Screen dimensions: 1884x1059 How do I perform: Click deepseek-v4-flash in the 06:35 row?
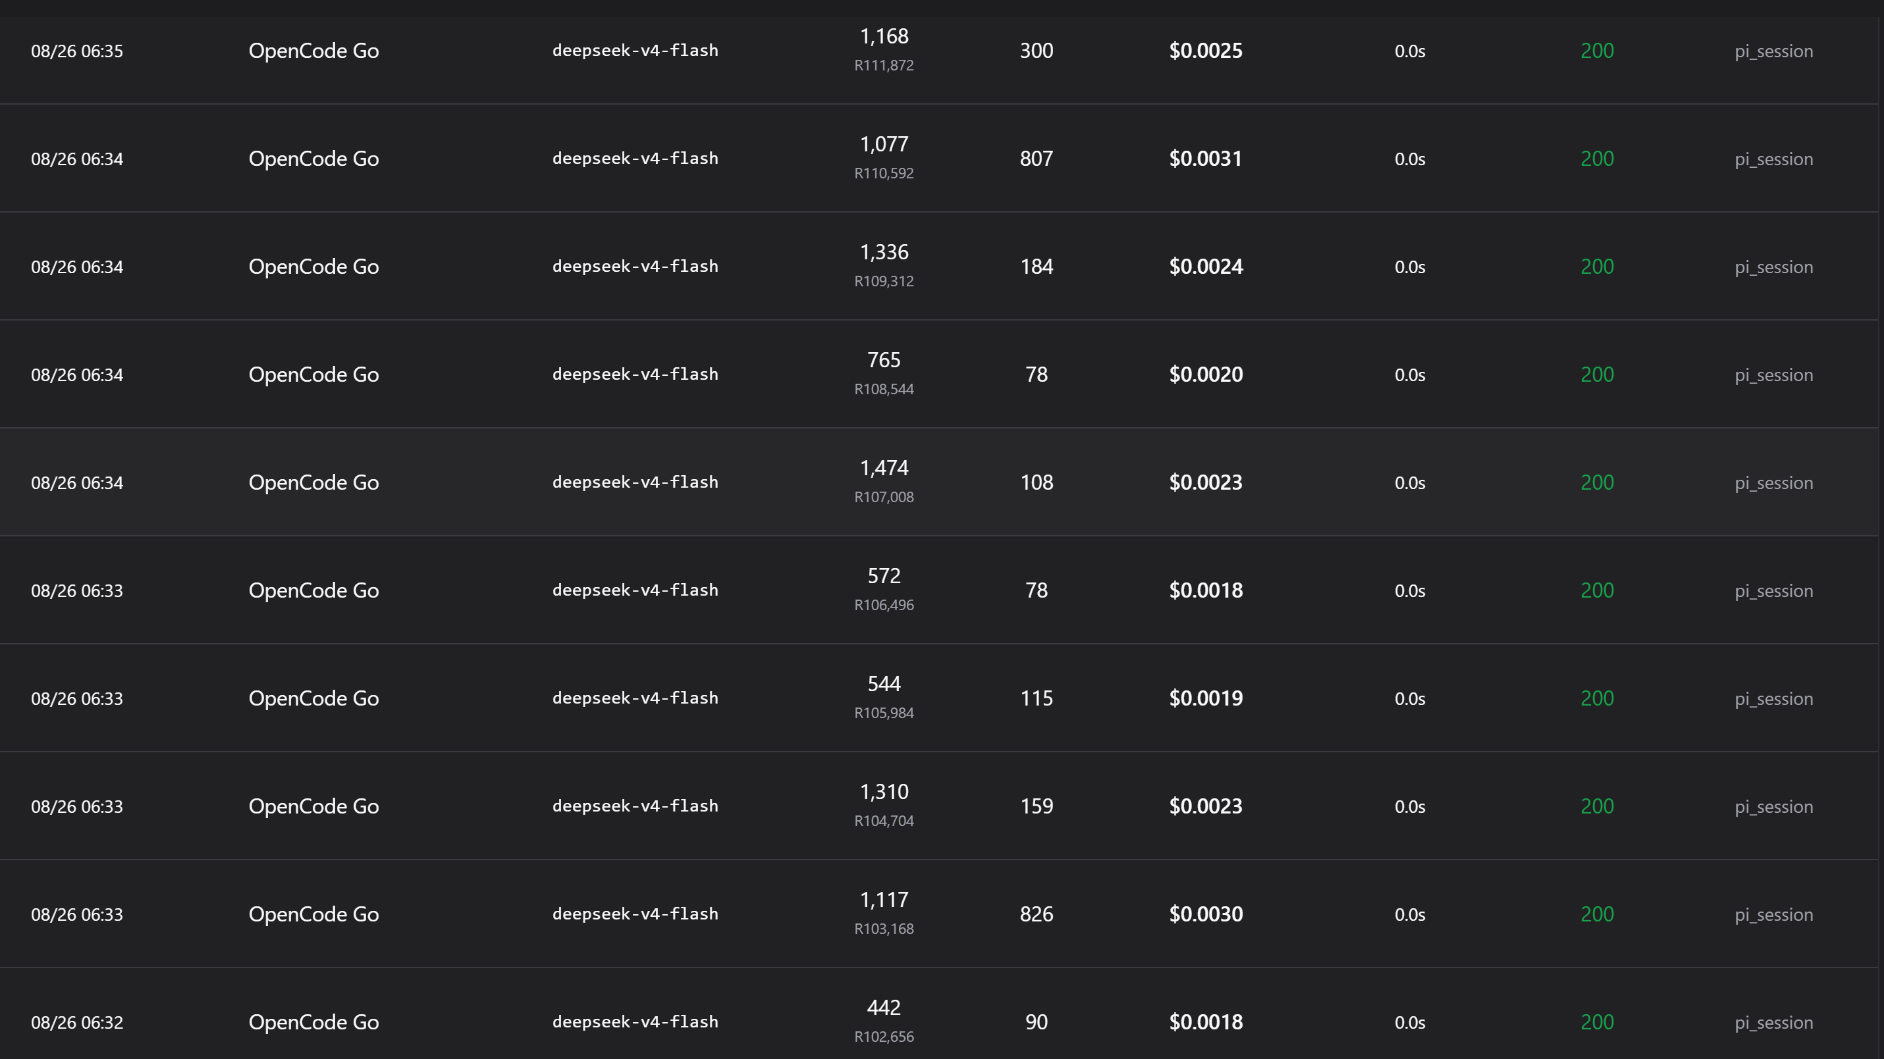point(635,51)
